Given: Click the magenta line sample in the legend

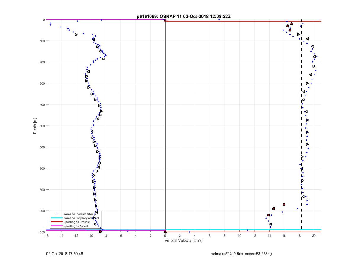Looking at the screenshot, I should (56, 226).
